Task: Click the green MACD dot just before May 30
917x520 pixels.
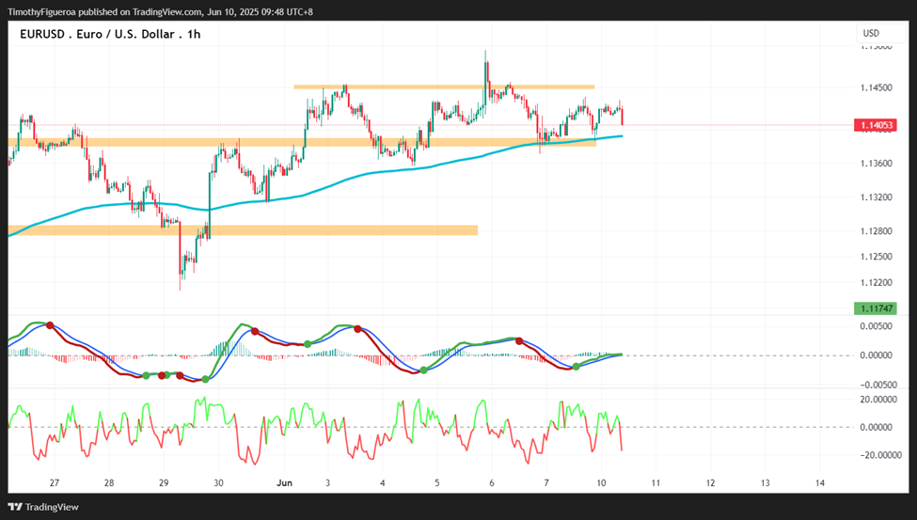Action: click(205, 380)
